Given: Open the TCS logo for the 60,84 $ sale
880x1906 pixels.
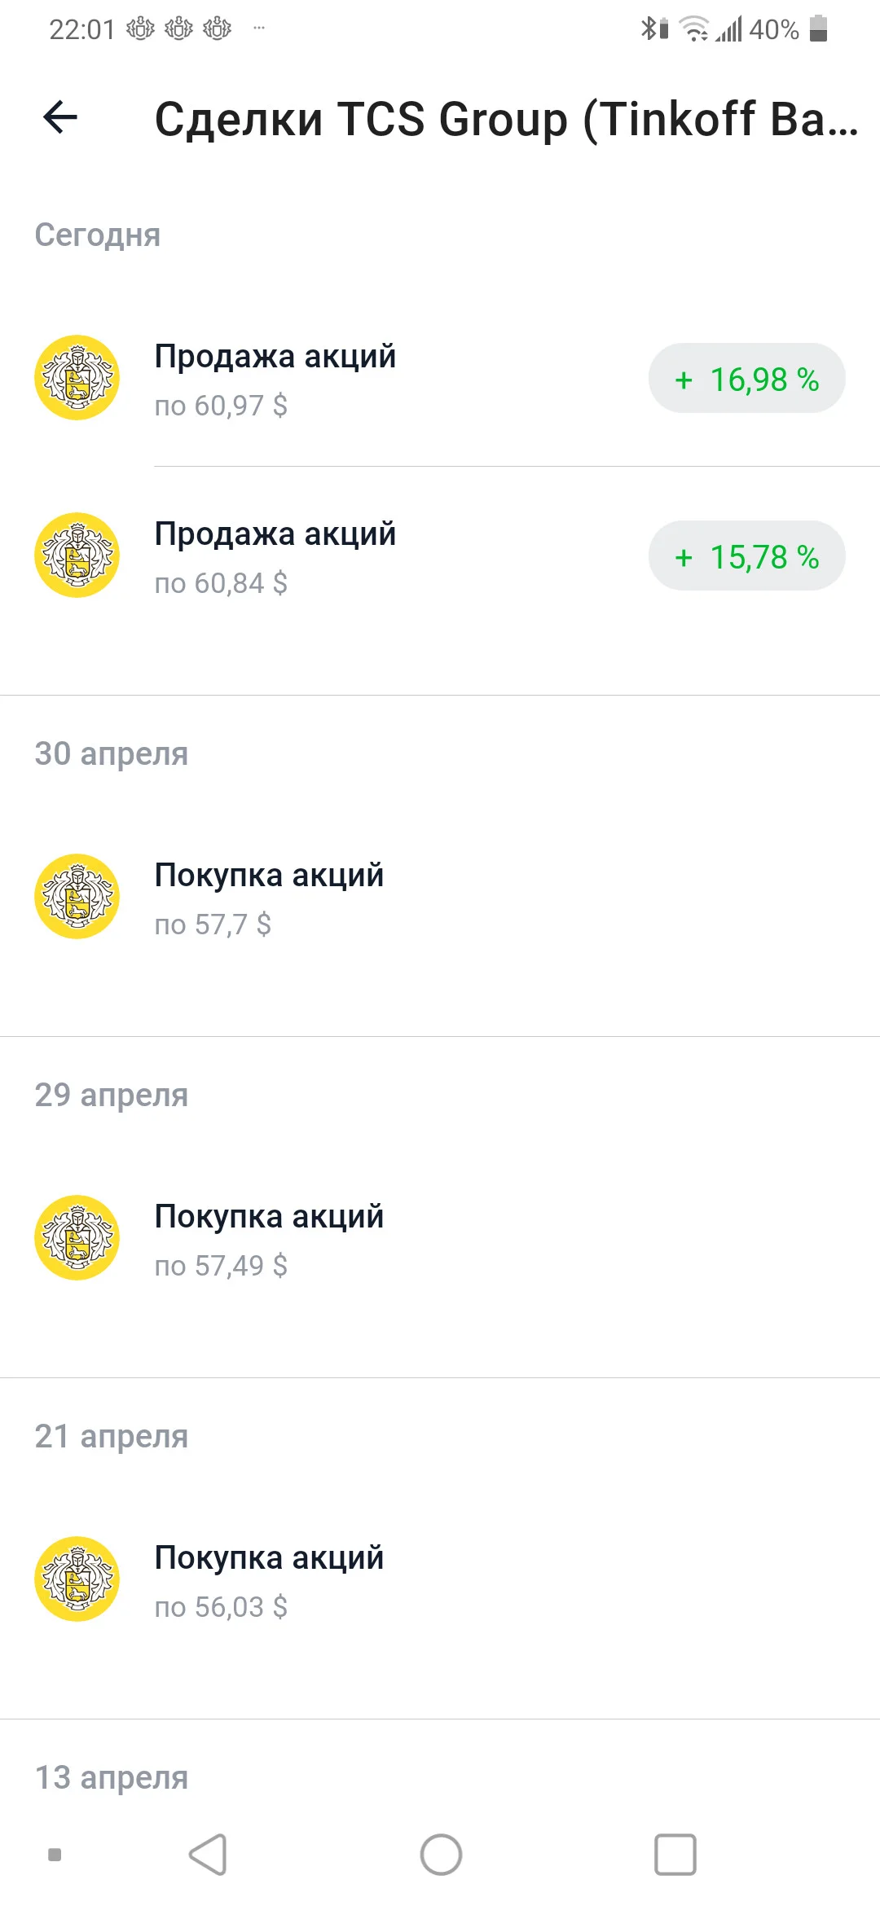Looking at the screenshot, I should tap(77, 556).
